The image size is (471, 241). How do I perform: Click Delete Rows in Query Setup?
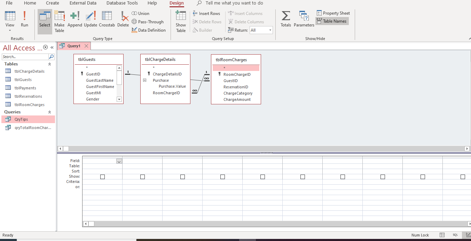click(207, 22)
